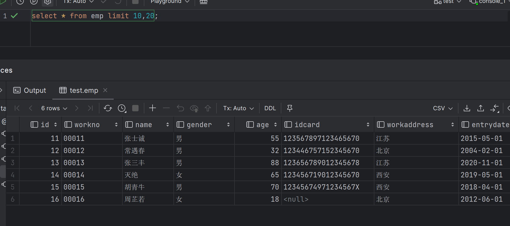Open query history clock icon in the top toolbar

click(20, 2)
